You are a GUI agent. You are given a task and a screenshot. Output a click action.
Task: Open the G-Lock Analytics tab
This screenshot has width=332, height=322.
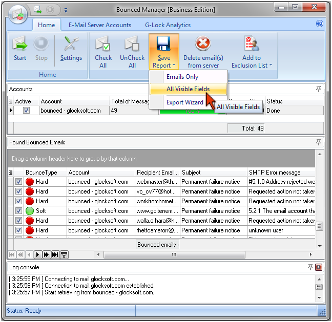168,25
